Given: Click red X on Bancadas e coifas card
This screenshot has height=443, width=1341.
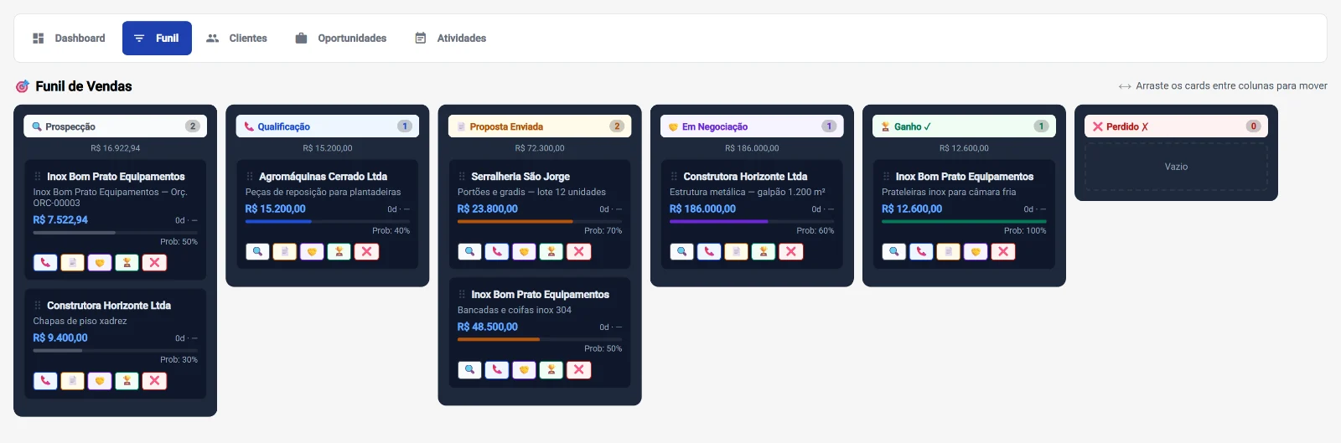Looking at the screenshot, I should (x=578, y=369).
